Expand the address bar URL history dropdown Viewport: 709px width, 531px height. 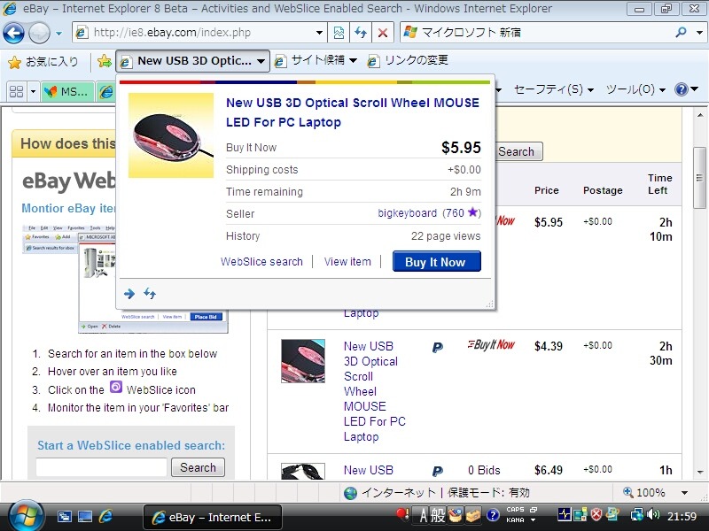coord(319,33)
